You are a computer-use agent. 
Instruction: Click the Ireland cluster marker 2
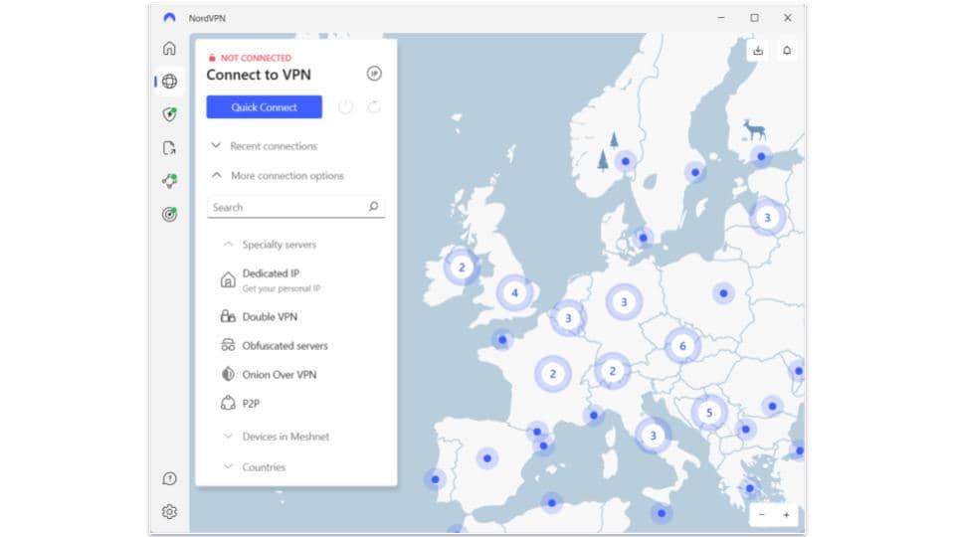(x=462, y=267)
